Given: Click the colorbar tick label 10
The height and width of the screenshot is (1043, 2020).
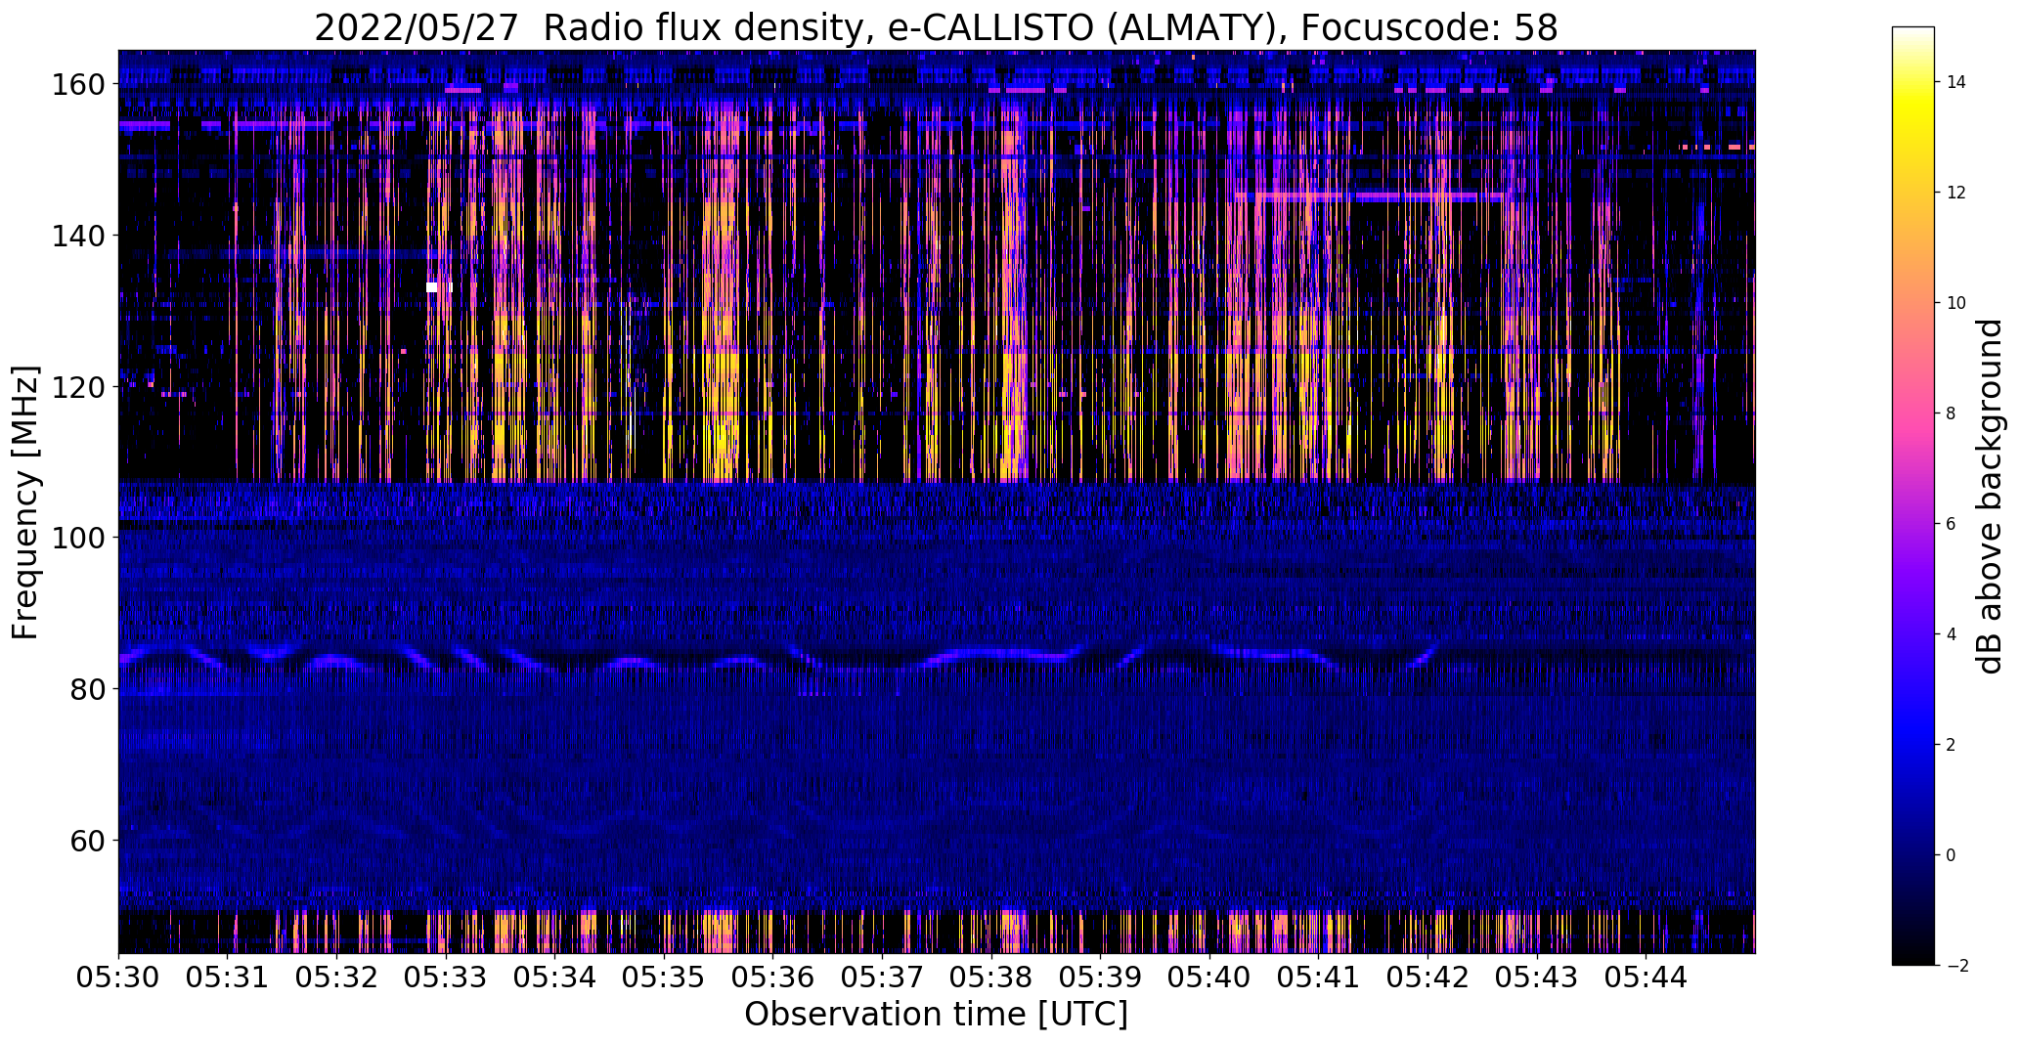Looking at the screenshot, I should 1956,303.
